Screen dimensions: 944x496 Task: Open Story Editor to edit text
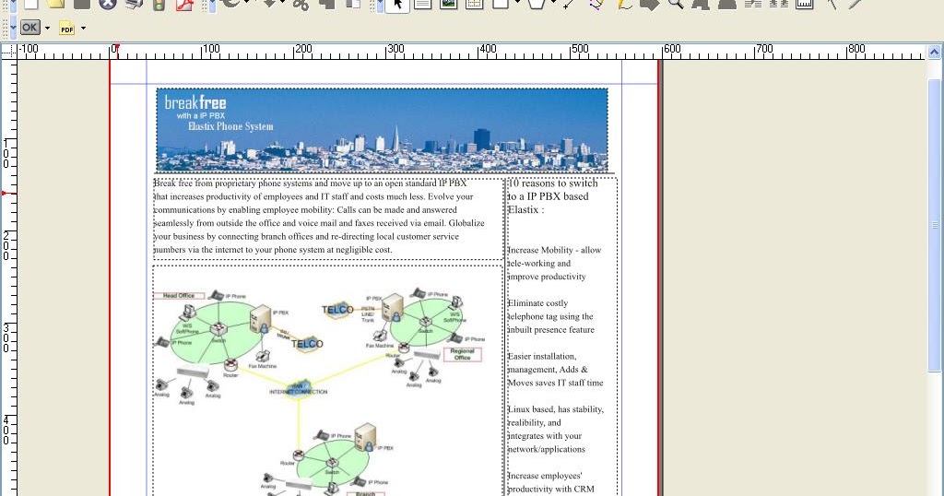[x=726, y=4]
